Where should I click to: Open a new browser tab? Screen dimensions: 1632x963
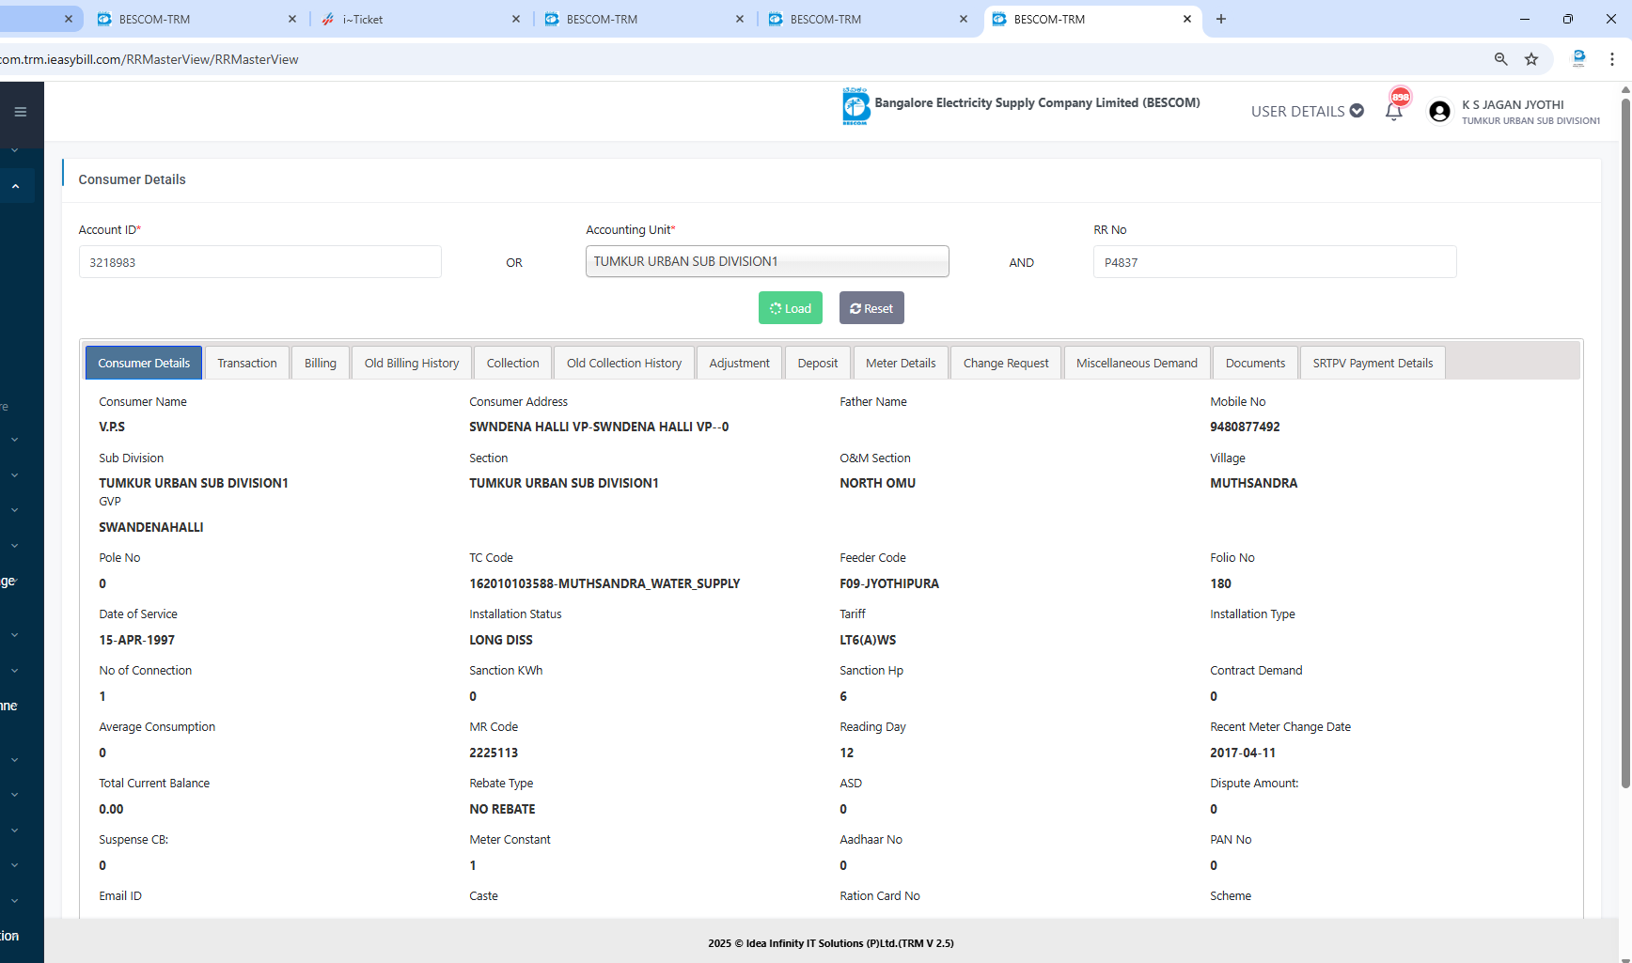(x=1221, y=19)
